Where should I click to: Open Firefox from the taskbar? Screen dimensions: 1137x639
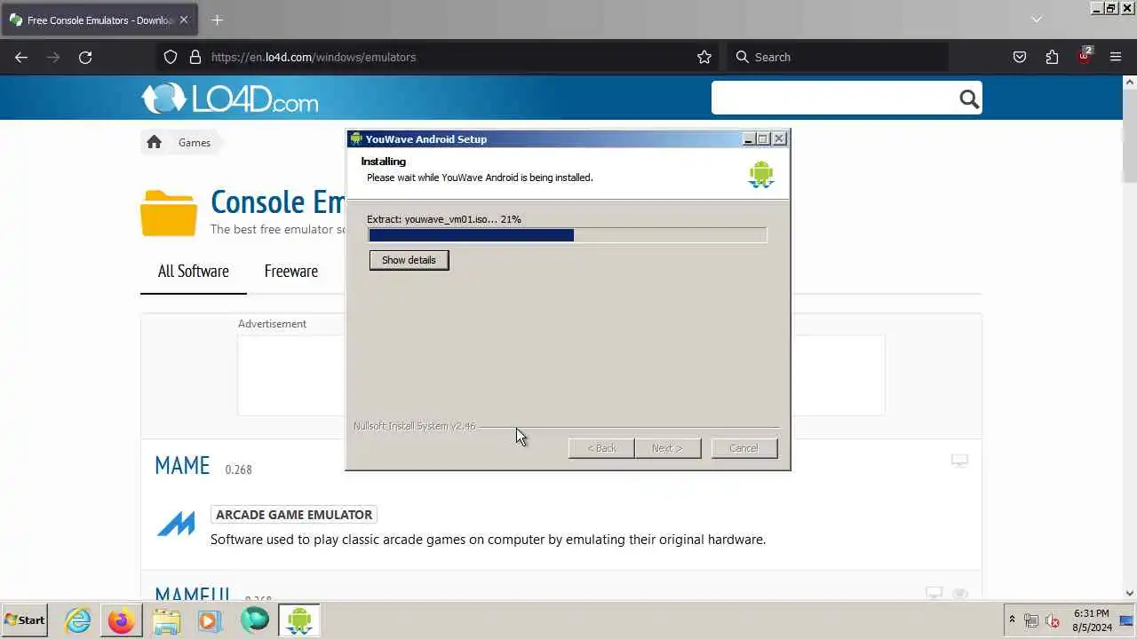[122, 620]
